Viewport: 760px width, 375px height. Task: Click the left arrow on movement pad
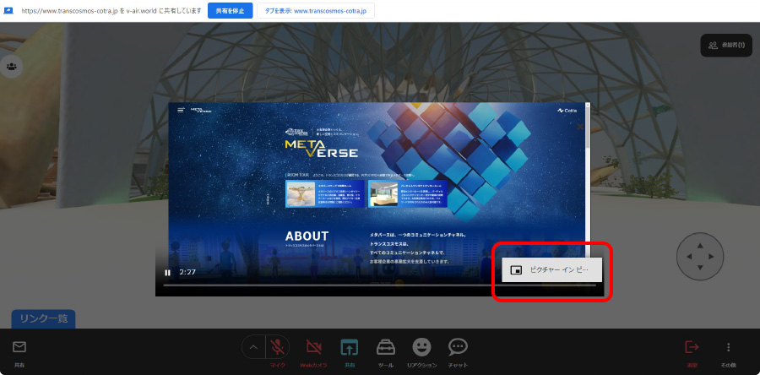click(x=689, y=257)
